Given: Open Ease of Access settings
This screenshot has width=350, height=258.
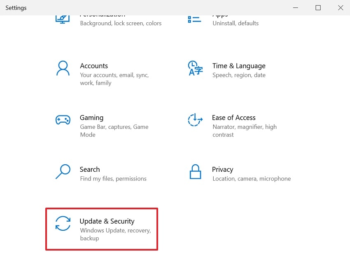Looking at the screenshot, I should [x=233, y=118].
